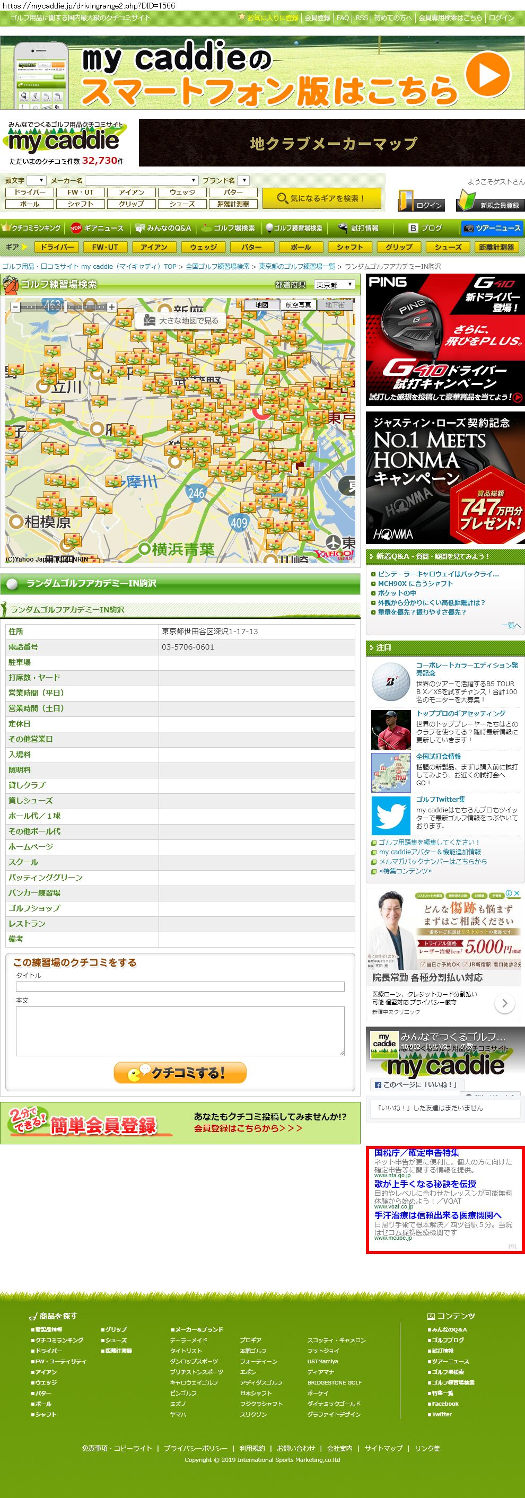Viewport: 525px width, 1498px height.
Task: Click the 新規会員登録 beginner-mark button
Action: (489, 201)
